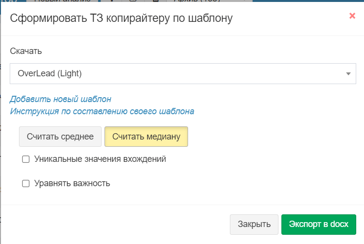
Task: Select the 'Считать медиану' button
Action: [146, 137]
